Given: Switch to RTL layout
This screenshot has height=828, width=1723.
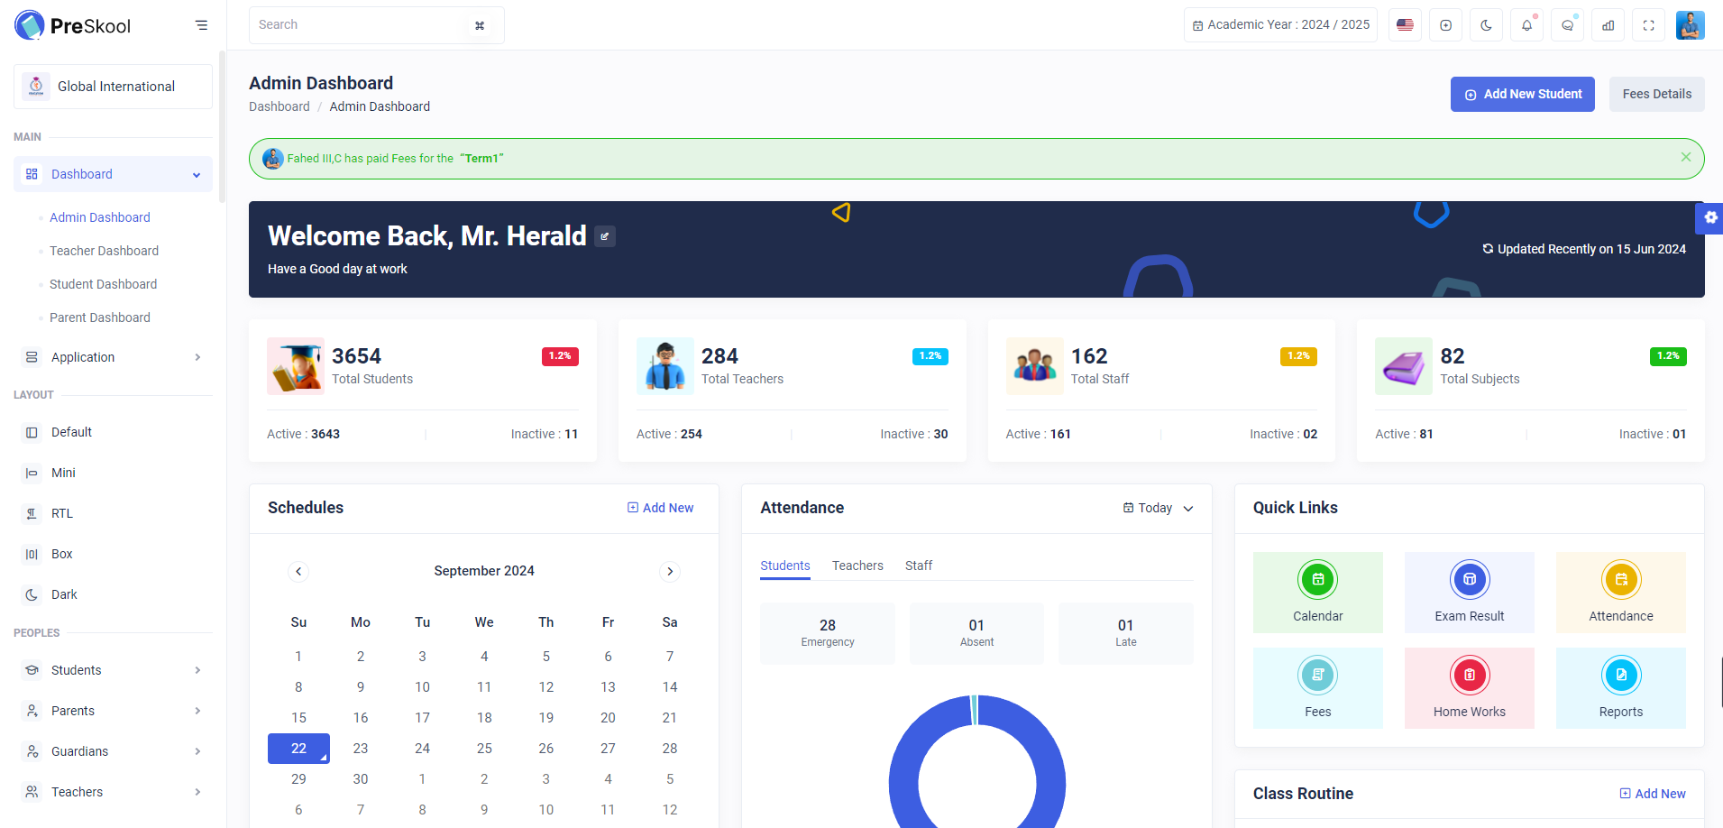Looking at the screenshot, I should 113,513.
